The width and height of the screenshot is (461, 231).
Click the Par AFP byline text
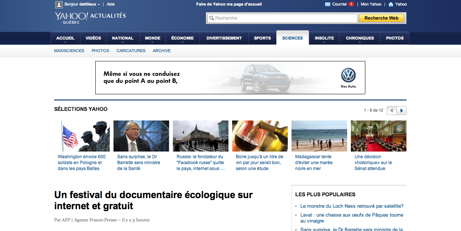[x=102, y=220]
